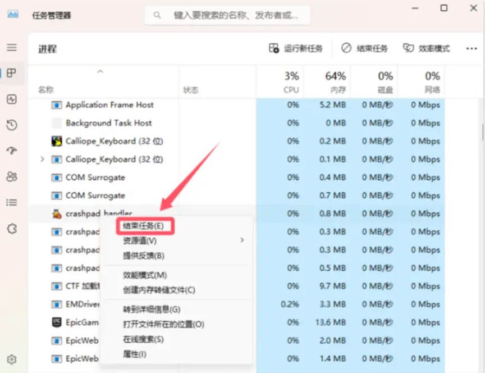Collapse sort arrow above 名称 column
485x373 pixels.
[x=100, y=71]
